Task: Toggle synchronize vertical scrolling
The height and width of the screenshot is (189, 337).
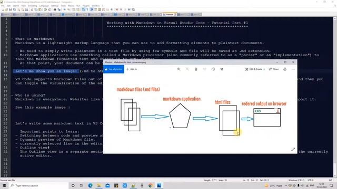Action: point(74,9)
